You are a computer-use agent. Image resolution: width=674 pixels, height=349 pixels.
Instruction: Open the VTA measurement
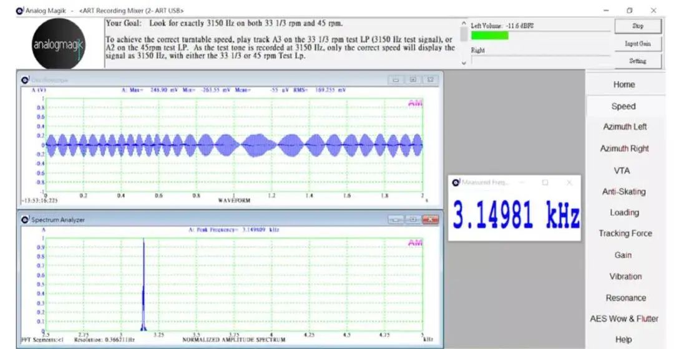[x=622, y=171]
